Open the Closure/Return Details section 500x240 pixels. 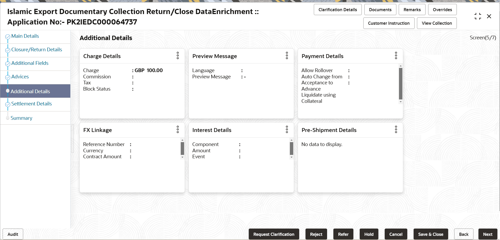(37, 49)
